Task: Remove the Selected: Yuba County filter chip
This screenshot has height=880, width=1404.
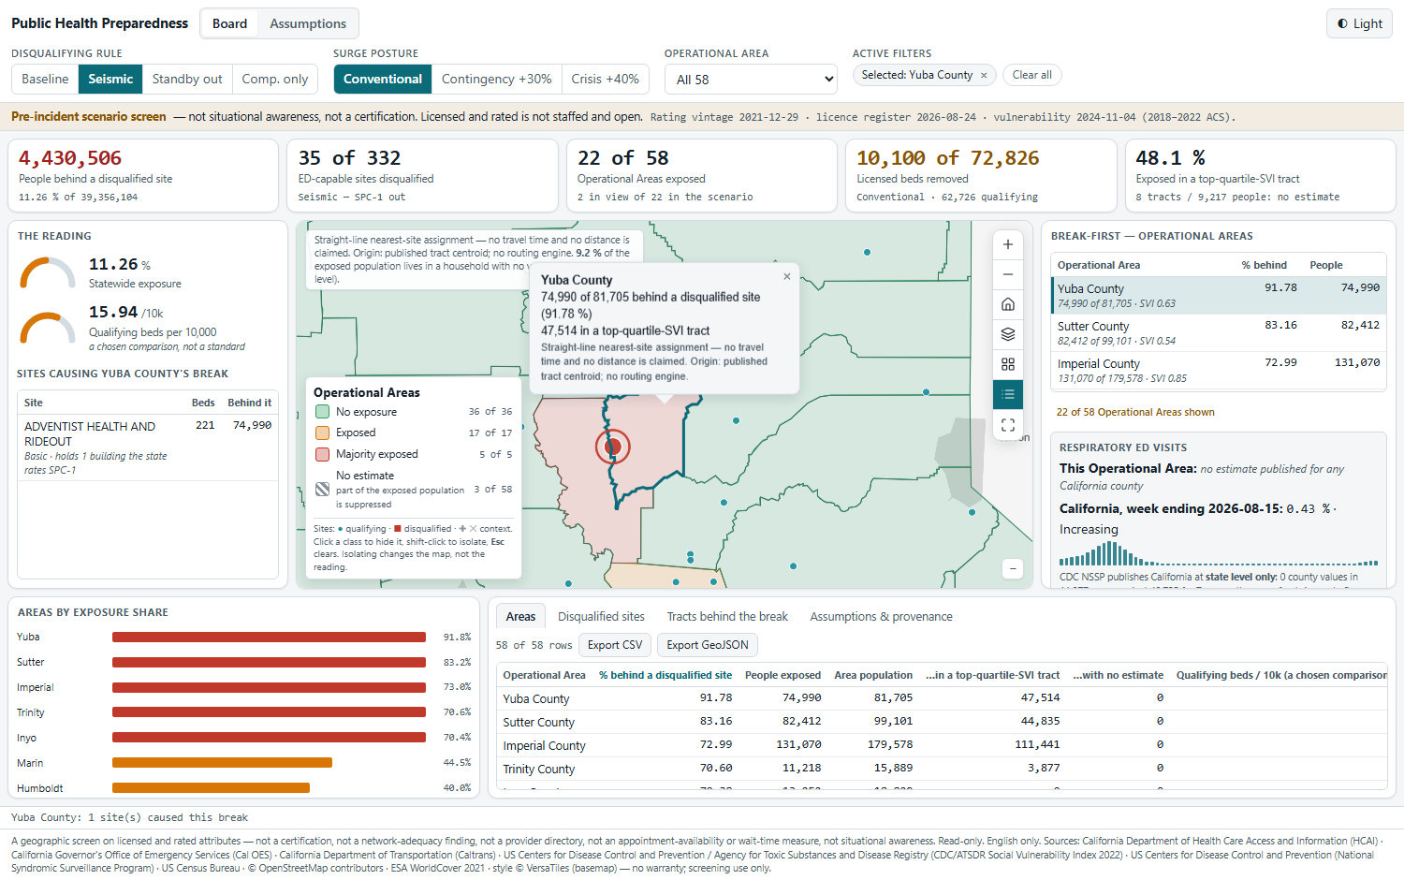Action: [x=984, y=75]
